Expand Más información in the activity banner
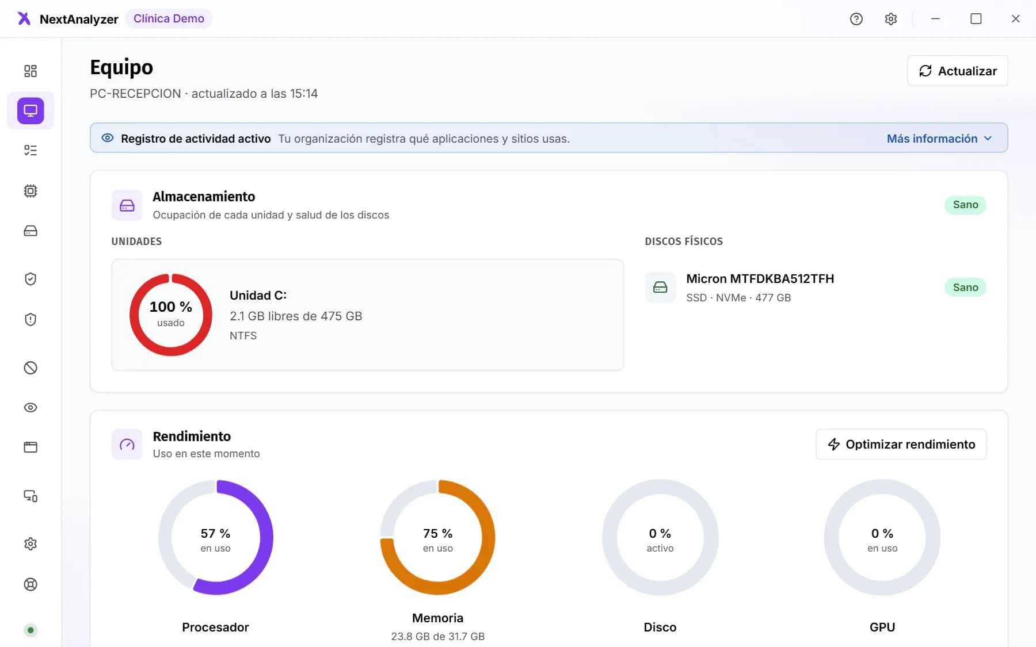Screen dimensions: 1036x647 [939, 139]
